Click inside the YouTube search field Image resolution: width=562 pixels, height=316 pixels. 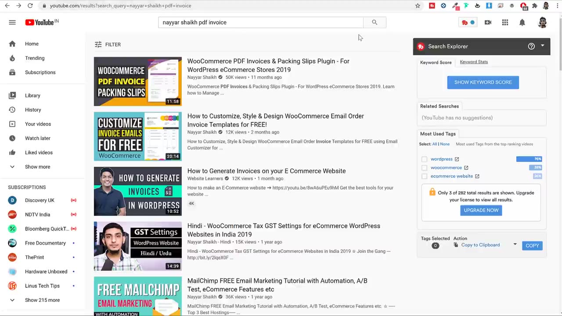pyautogui.click(x=261, y=22)
